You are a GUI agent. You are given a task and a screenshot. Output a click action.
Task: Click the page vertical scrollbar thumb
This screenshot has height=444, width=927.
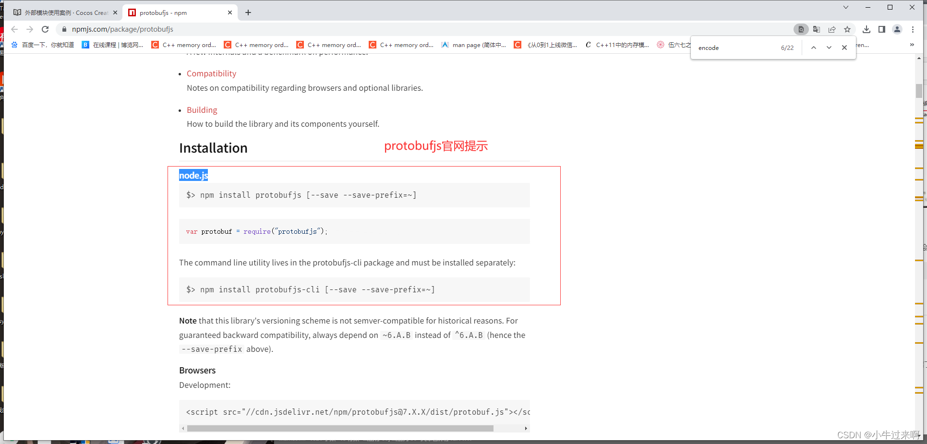coord(919,91)
